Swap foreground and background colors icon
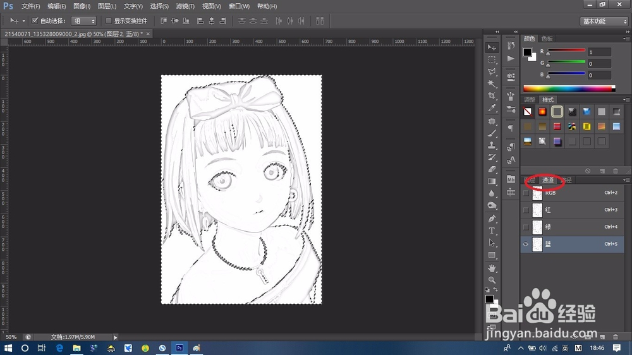The height and width of the screenshot is (355, 632). coord(495,290)
